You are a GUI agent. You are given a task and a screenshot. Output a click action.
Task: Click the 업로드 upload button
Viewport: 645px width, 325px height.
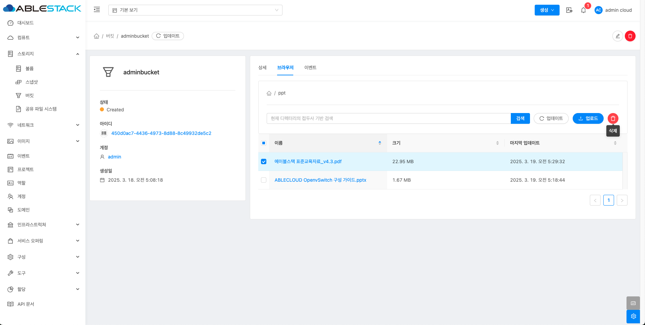588,118
